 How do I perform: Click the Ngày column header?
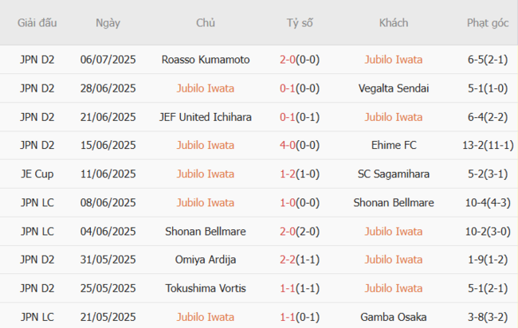[108, 23]
